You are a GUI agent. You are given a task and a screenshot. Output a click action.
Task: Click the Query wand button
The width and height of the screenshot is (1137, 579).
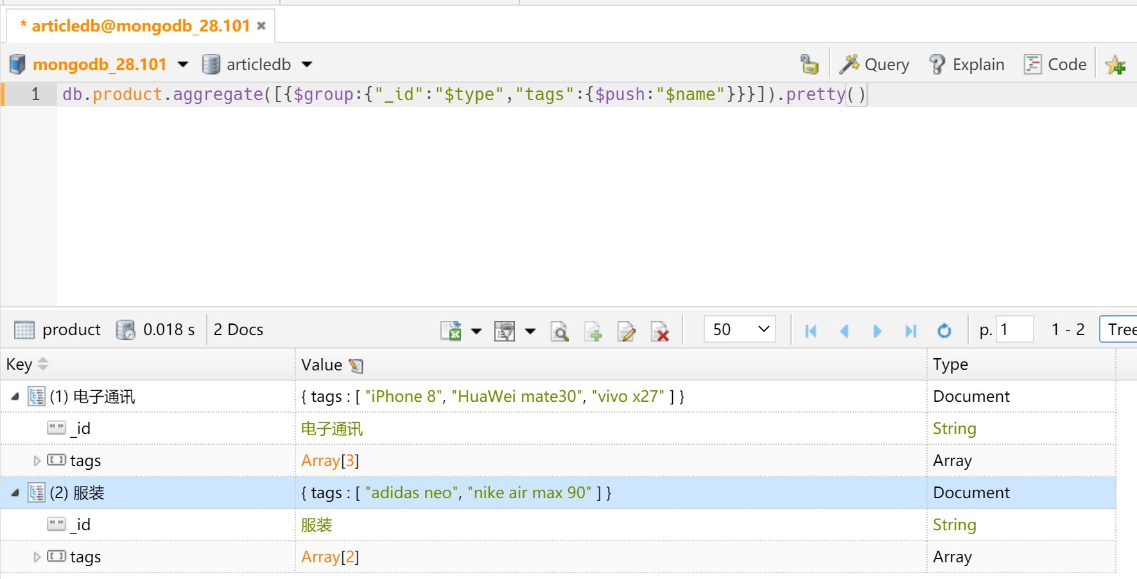874,65
